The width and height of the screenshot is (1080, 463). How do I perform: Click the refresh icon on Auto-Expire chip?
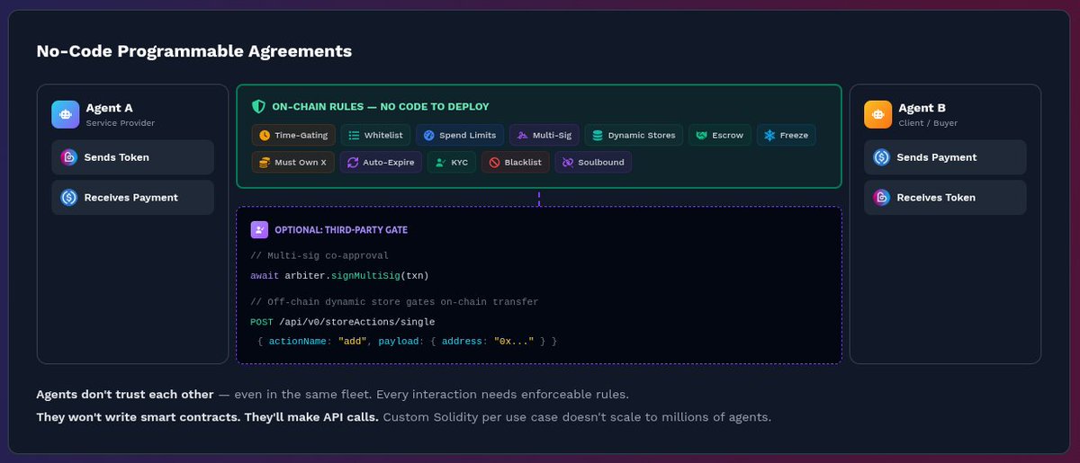(x=353, y=163)
